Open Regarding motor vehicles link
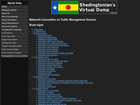The height and width of the screenshot is (105, 140). pos(48,49)
